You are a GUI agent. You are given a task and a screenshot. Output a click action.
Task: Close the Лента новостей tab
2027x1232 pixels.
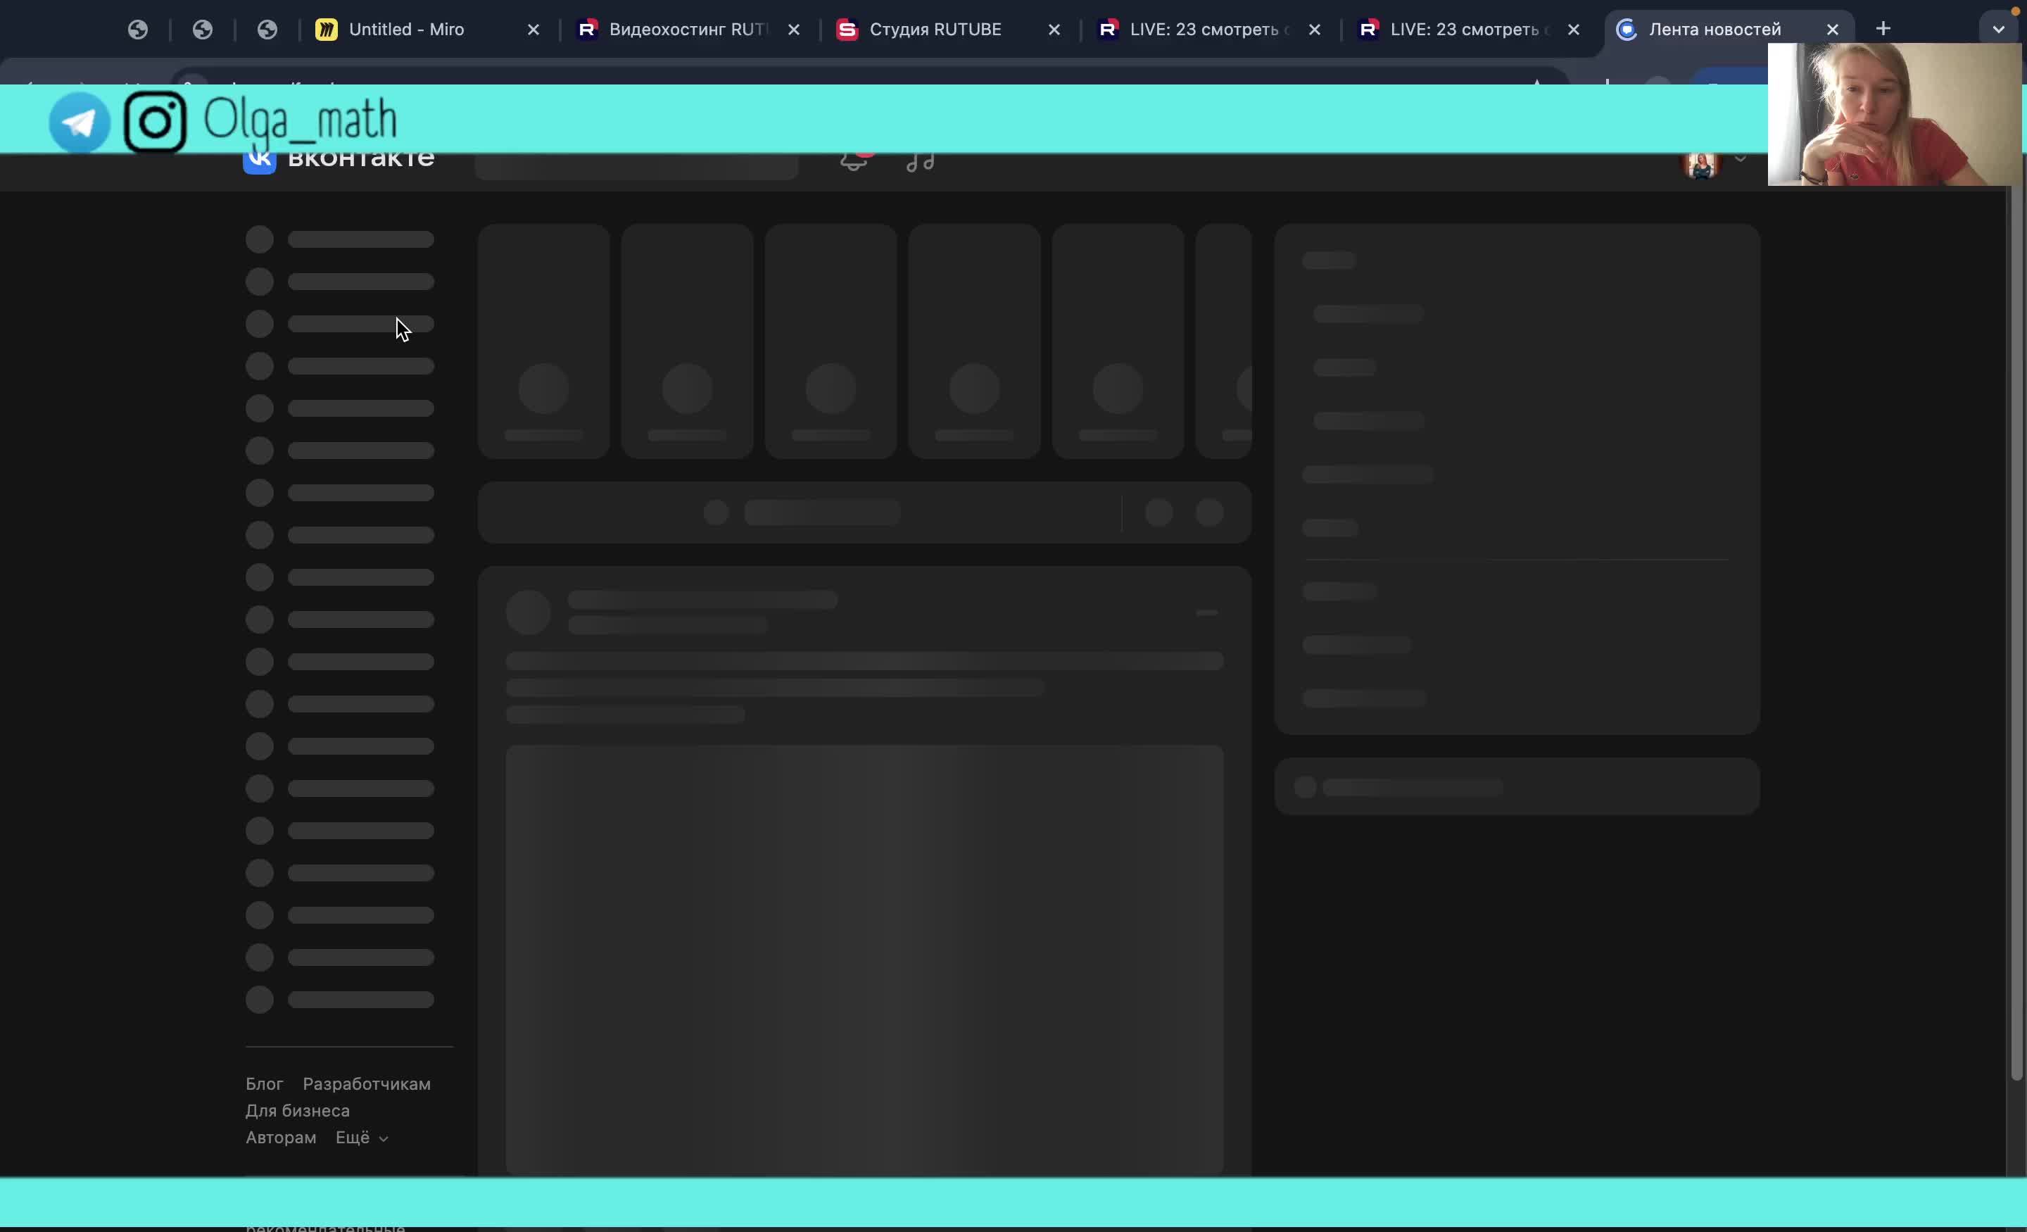tap(1833, 30)
